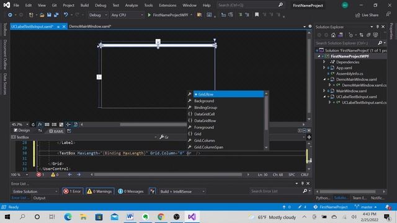Toggle disable project code button in designer
397x223 pixels.
[x=76, y=125]
